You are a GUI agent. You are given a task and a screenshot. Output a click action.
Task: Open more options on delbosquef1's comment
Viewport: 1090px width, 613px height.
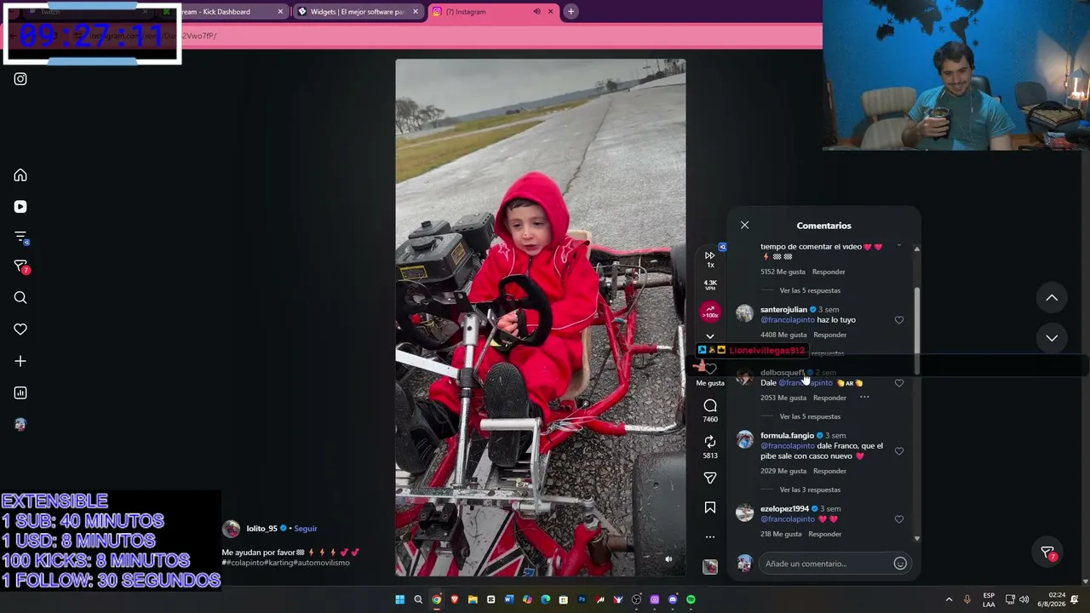coord(864,398)
